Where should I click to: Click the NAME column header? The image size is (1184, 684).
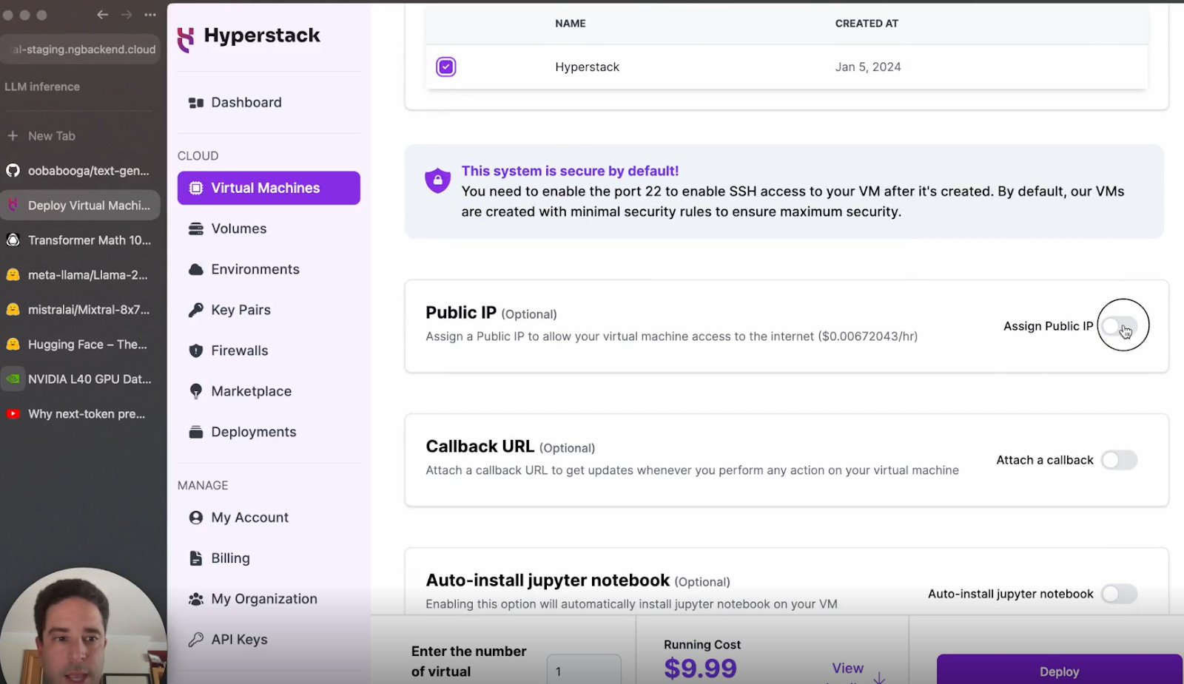[x=570, y=24]
